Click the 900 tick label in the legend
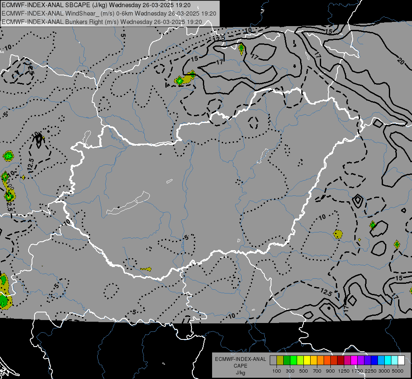 click(330, 371)
